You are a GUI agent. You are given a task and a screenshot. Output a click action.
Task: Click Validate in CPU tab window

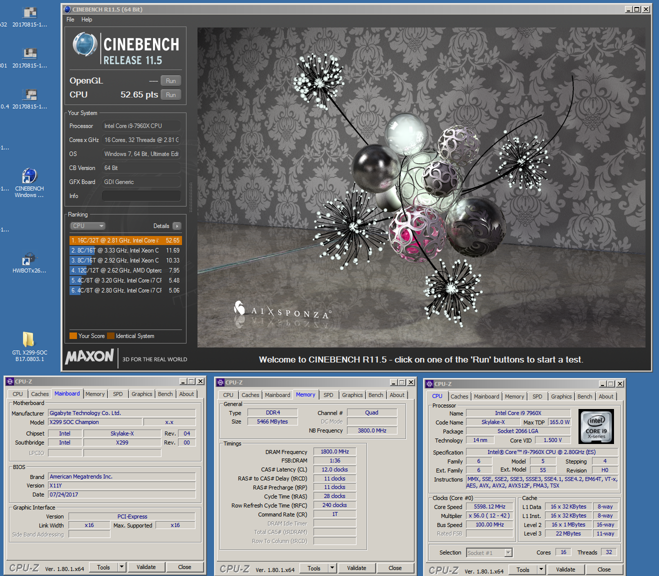pos(565,569)
